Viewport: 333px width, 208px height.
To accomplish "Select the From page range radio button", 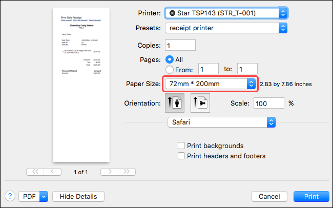I will tap(170, 70).
